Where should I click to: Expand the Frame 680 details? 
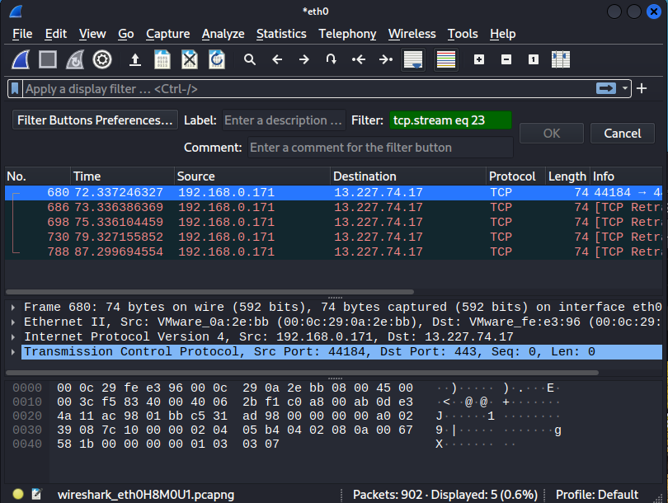point(13,308)
